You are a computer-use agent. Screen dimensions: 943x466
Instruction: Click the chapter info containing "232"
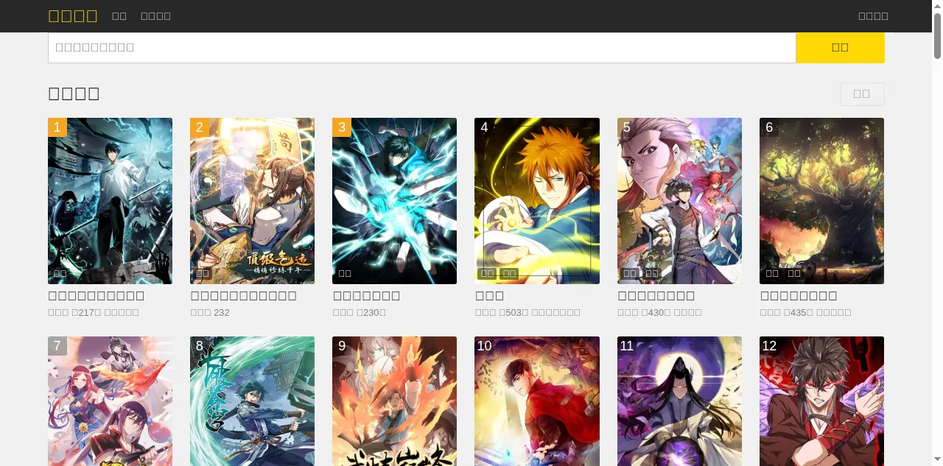[x=210, y=313]
